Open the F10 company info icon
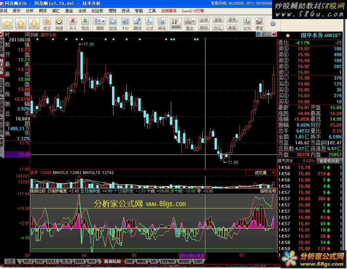 pos(125,24)
